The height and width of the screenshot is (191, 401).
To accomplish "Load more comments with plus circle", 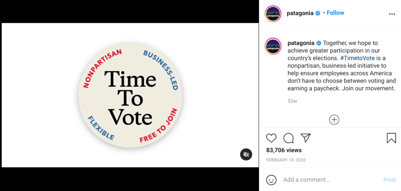I will [x=334, y=119].
